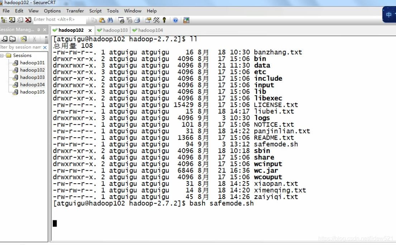The height and width of the screenshot is (245, 396).
Task: Click the Disconnect icon with red X
Action: [x=28, y=20]
